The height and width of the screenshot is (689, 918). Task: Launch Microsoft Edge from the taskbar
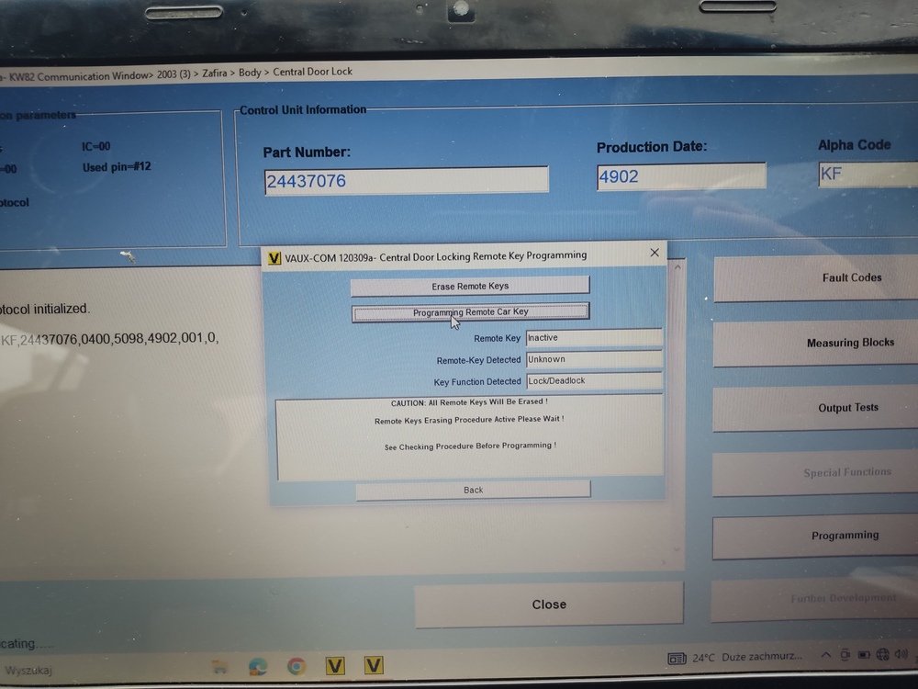click(x=258, y=666)
